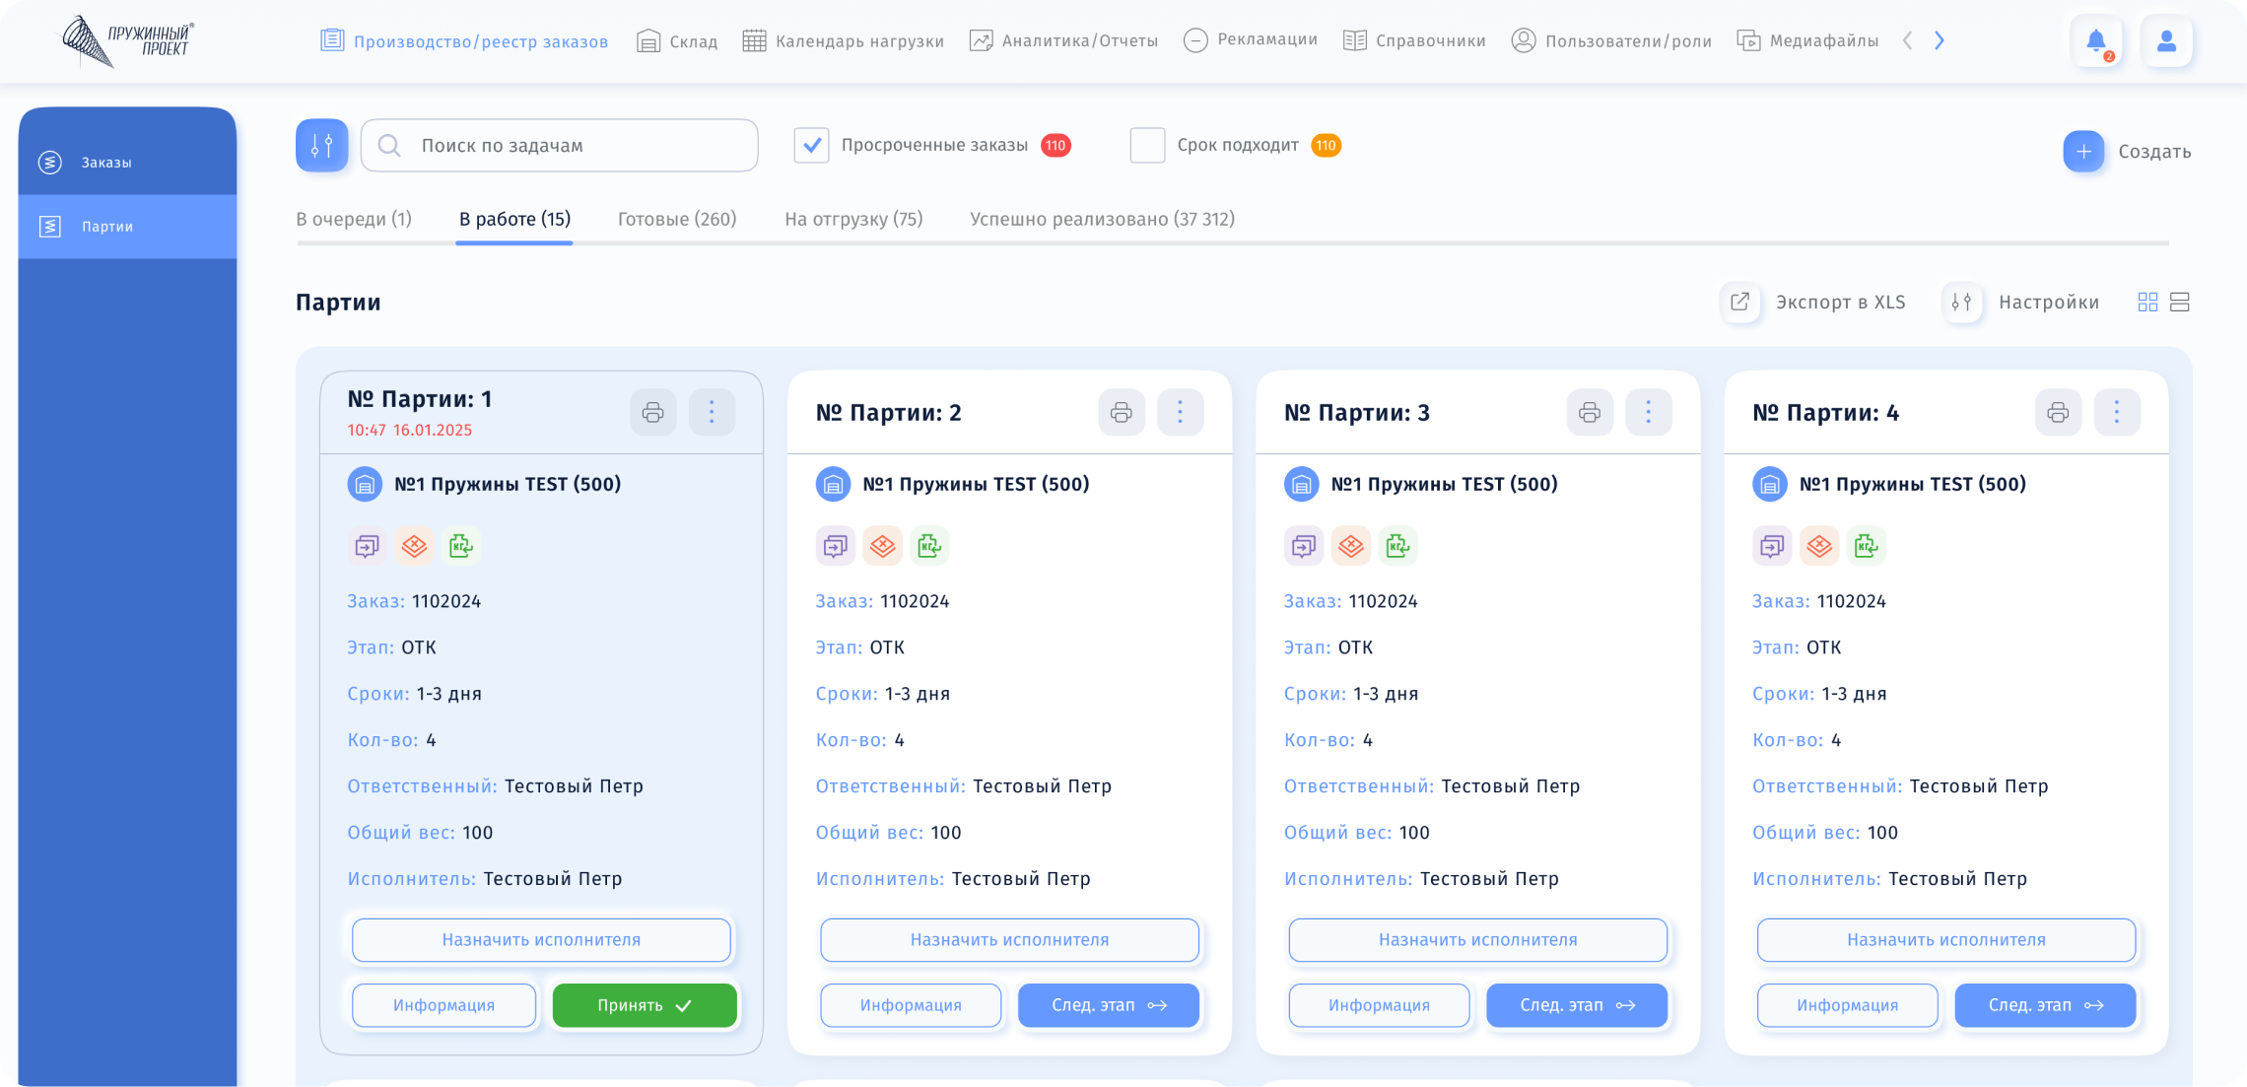Open Производство/реестр заказов menu
The image size is (2247, 1087).
pos(464,41)
